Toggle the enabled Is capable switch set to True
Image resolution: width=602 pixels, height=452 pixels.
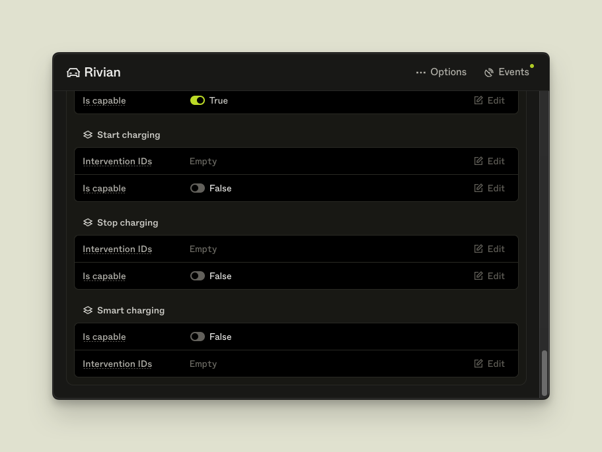click(x=198, y=100)
